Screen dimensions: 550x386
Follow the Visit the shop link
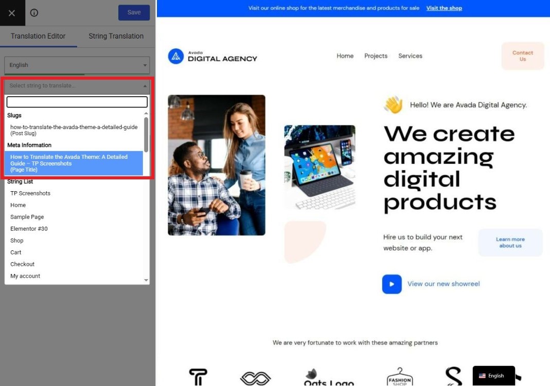tap(444, 8)
